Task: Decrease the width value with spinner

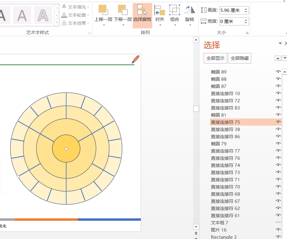Action: click(x=246, y=23)
